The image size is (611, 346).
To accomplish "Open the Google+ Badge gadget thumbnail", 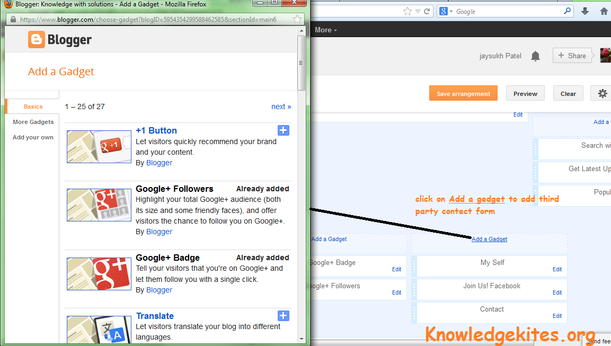I will (99, 274).
